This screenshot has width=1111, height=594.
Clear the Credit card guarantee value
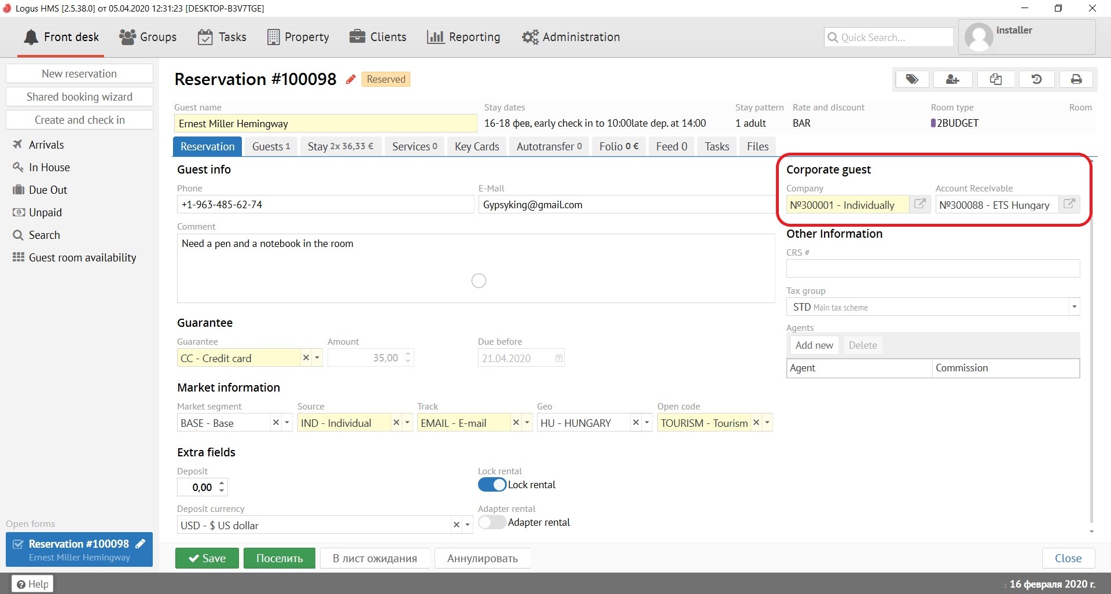coord(306,358)
